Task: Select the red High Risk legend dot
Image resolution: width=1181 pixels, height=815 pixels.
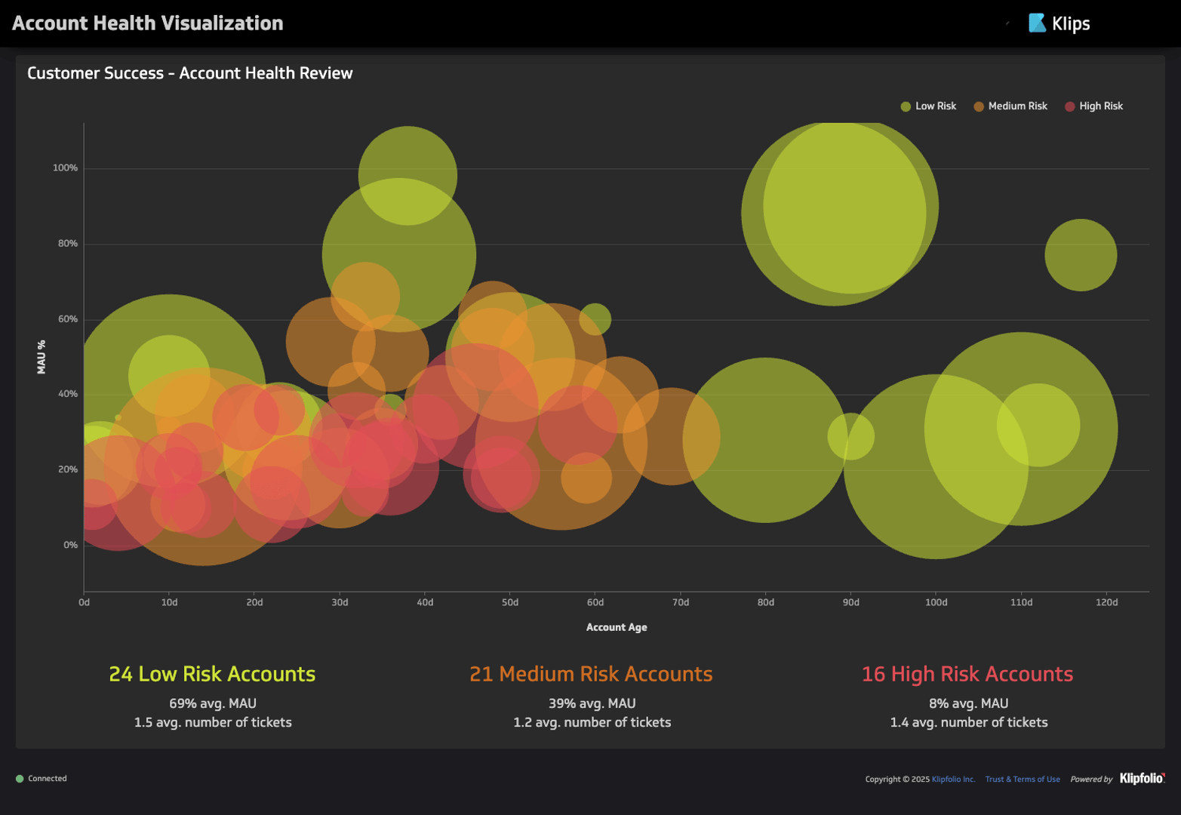Action: tap(1069, 106)
